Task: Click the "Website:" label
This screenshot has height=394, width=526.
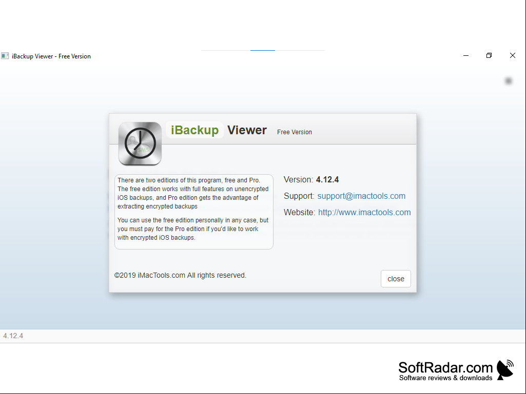Action: (x=300, y=213)
